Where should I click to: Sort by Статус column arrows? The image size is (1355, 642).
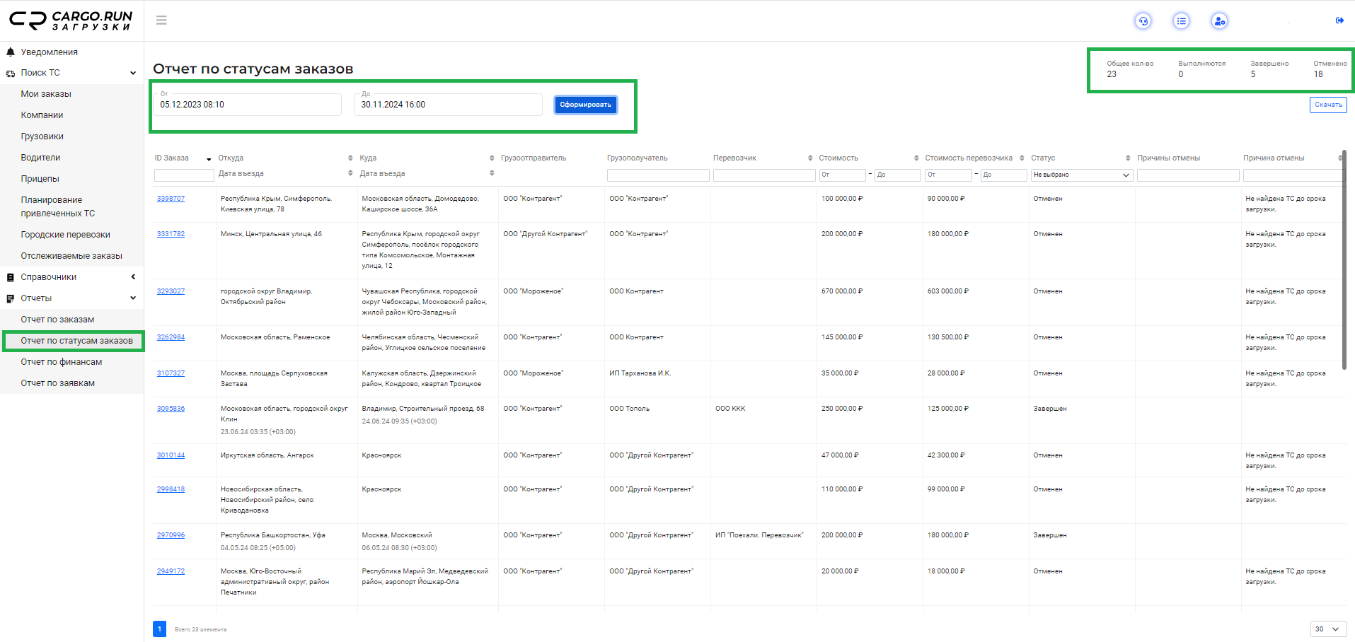tap(1128, 158)
